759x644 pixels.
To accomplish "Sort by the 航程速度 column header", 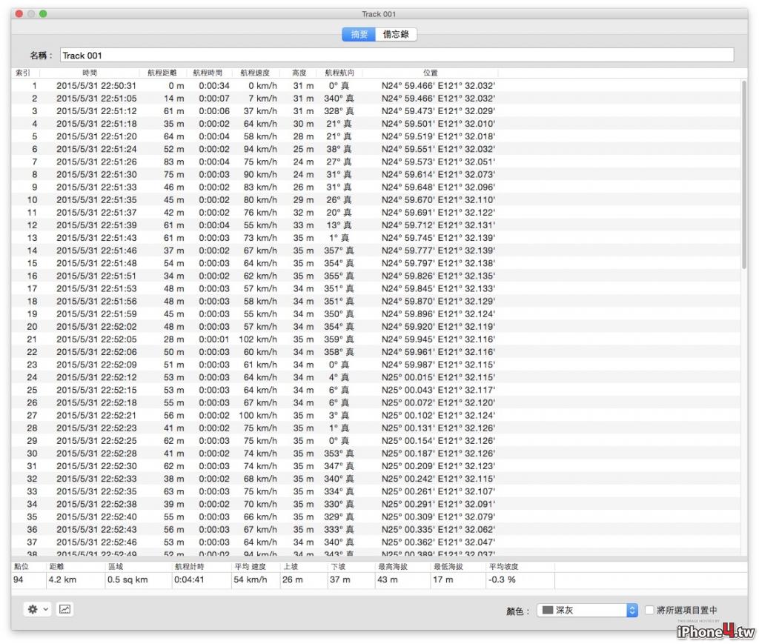I will tap(255, 73).
